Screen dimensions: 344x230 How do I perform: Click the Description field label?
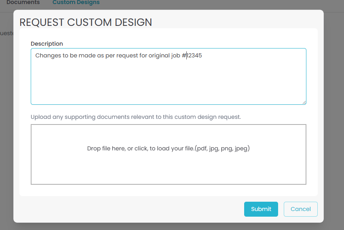click(47, 44)
